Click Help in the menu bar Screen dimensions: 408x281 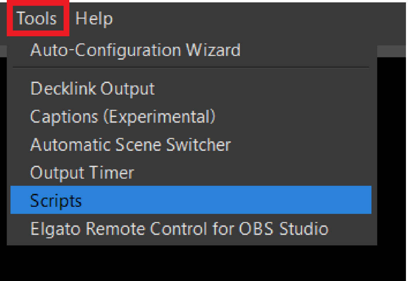tap(93, 18)
